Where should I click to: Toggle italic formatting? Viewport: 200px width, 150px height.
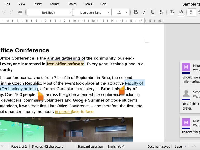[x=144, y=12]
